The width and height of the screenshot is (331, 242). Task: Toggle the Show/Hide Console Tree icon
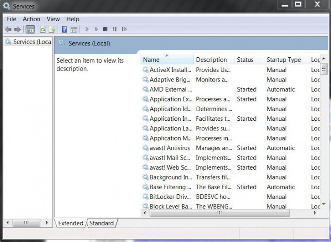[30, 30]
